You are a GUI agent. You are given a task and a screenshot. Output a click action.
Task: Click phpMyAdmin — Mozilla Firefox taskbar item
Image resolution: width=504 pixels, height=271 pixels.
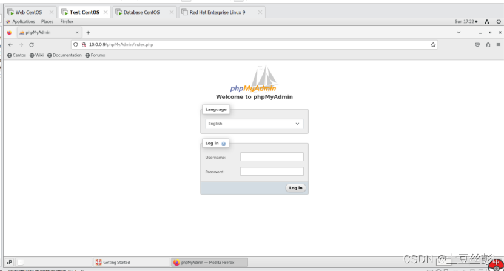209,263
